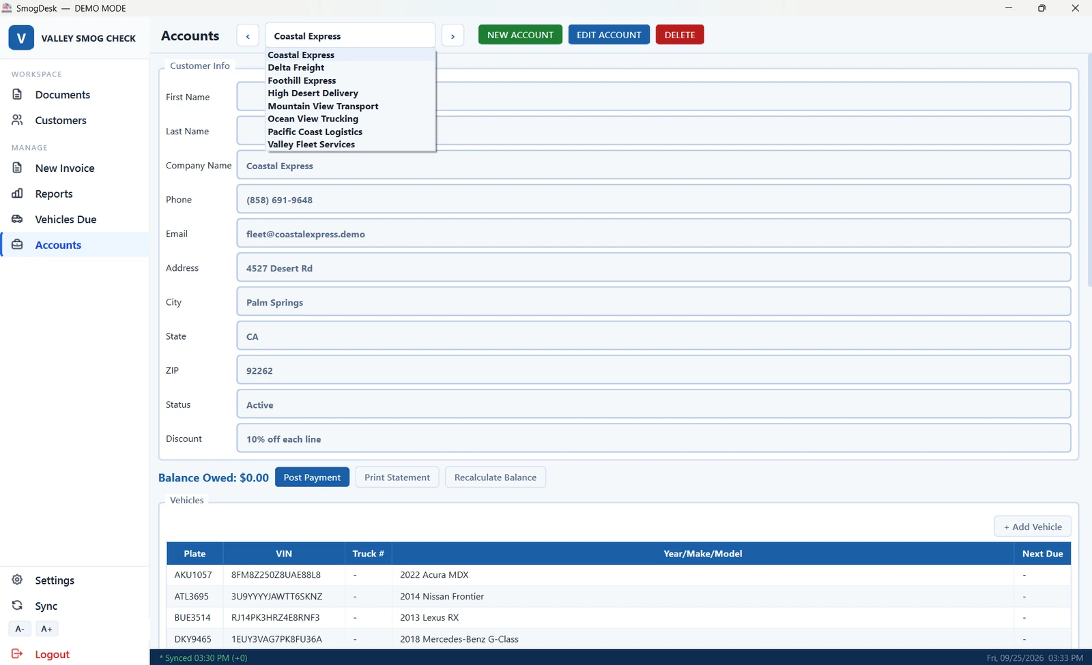Click plate AKU1057 table cell
The height and width of the screenshot is (665, 1092).
coord(195,575)
